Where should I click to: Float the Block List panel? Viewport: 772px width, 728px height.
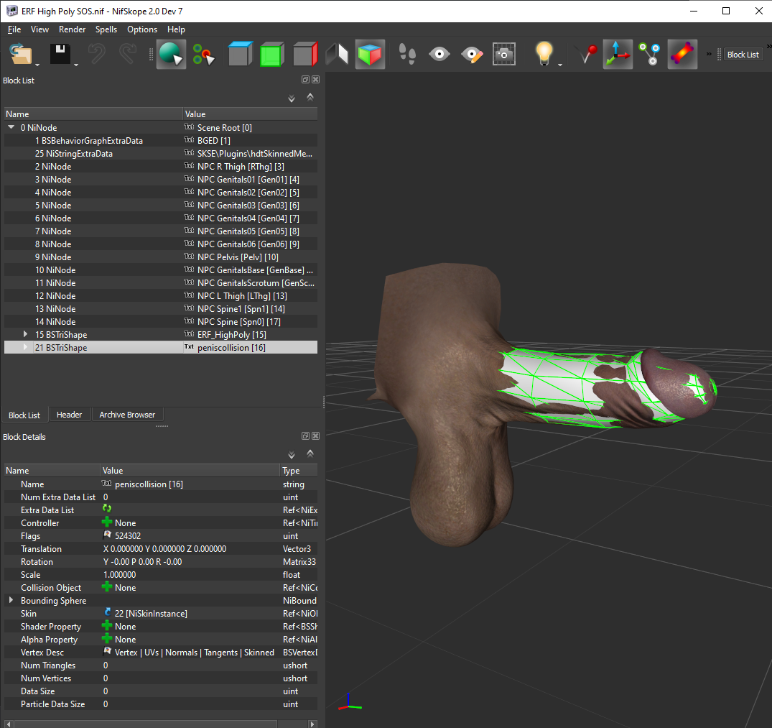[305, 79]
